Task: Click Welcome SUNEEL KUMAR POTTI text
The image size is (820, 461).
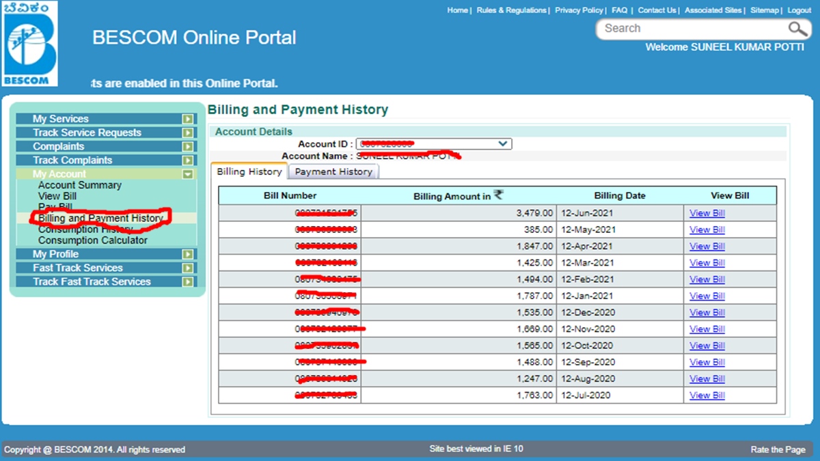Action: (725, 48)
